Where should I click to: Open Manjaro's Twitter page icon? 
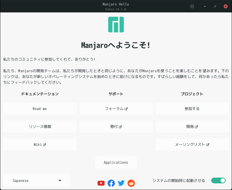pos(121,183)
